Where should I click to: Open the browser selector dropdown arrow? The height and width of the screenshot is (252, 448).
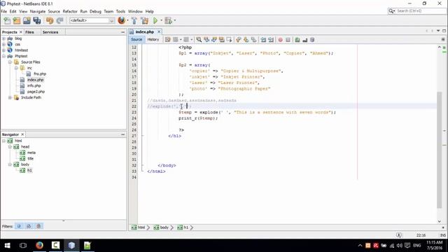127,20
